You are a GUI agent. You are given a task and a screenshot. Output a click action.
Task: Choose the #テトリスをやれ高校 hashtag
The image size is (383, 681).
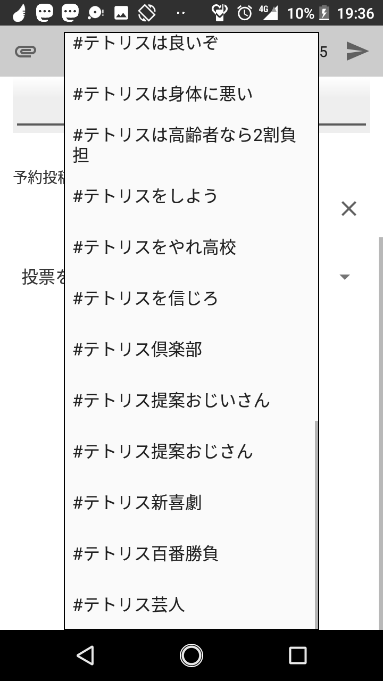[x=154, y=247]
